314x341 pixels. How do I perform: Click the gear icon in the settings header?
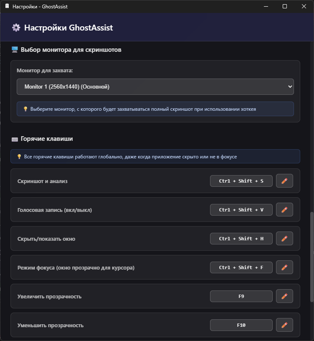[15, 28]
